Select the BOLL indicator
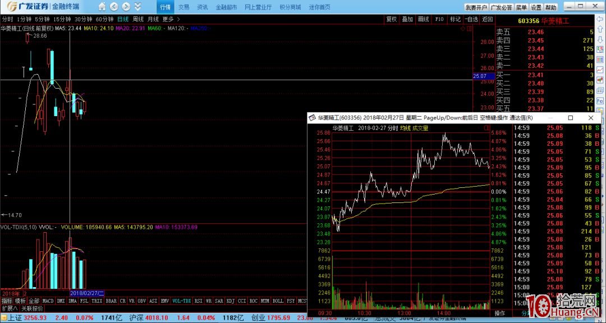This screenshot has height=323, width=606. [278, 301]
